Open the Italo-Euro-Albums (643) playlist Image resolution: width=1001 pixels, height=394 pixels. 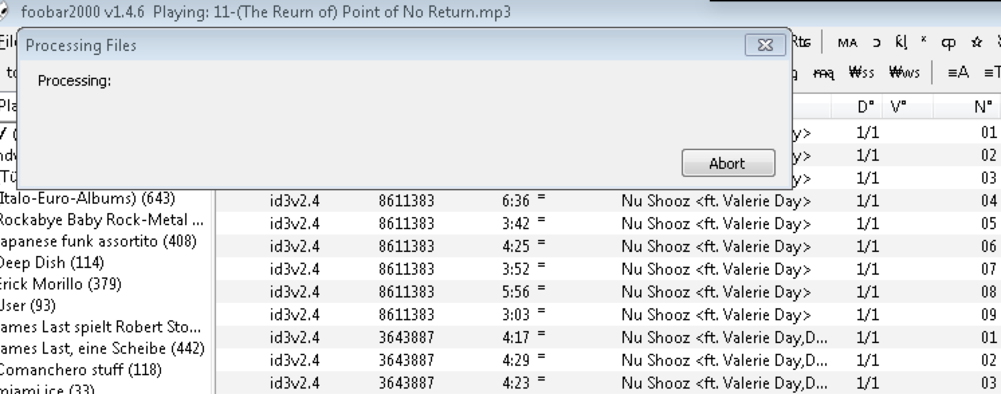click(x=88, y=198)
